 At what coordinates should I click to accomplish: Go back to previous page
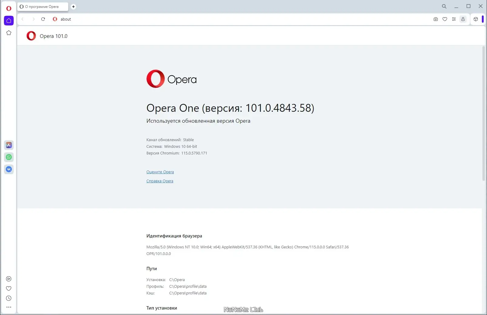(22, 19)
